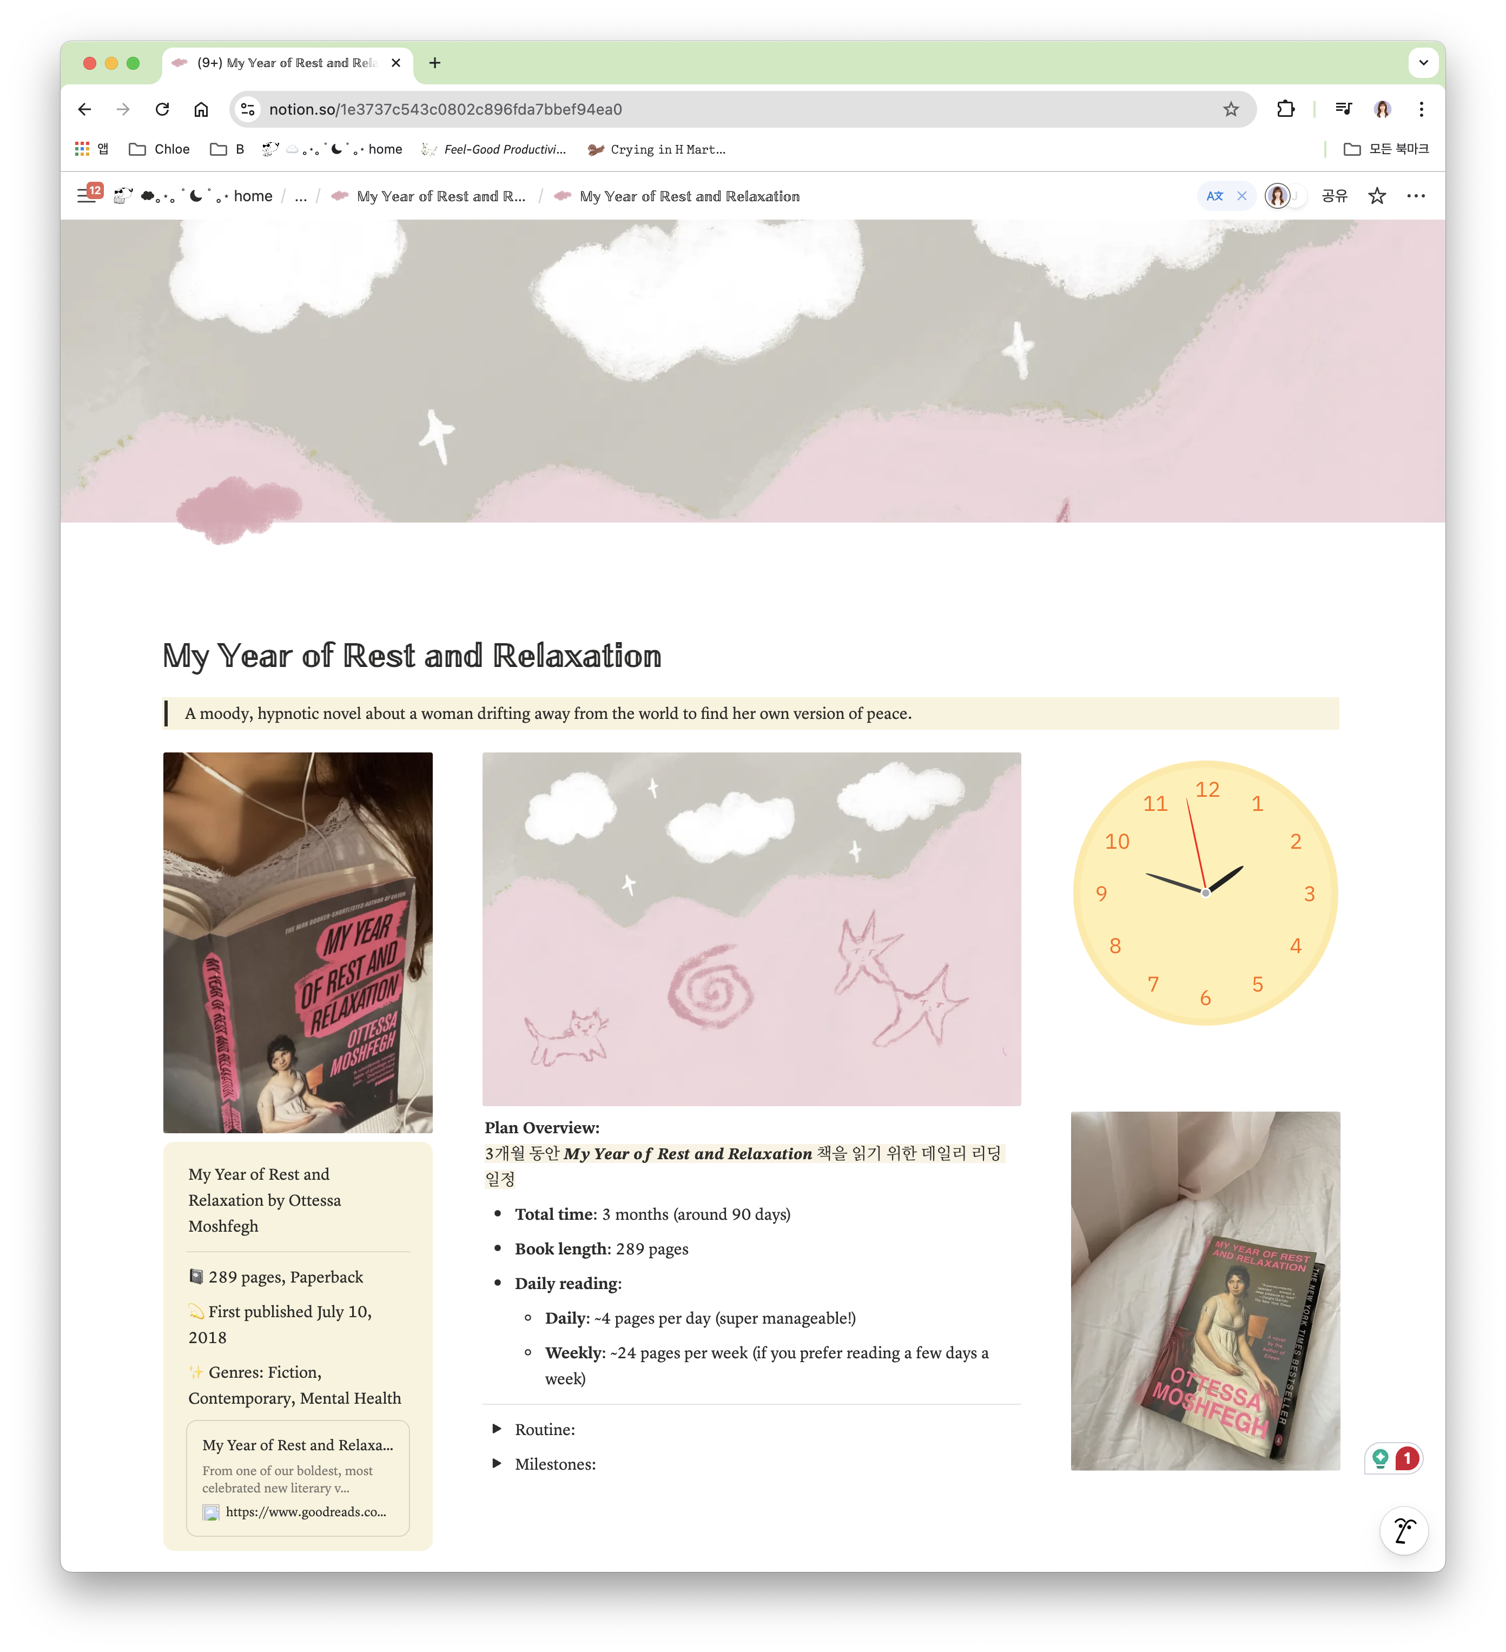Open the page options three-dots menu
Image resolution: width=1506 pixels, height=1652 pixels.
[1415, 196]
